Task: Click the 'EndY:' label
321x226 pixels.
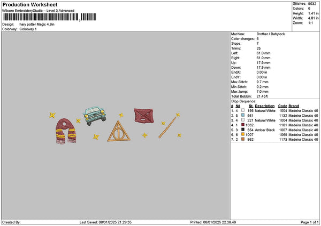Action: tap(236, 77)
